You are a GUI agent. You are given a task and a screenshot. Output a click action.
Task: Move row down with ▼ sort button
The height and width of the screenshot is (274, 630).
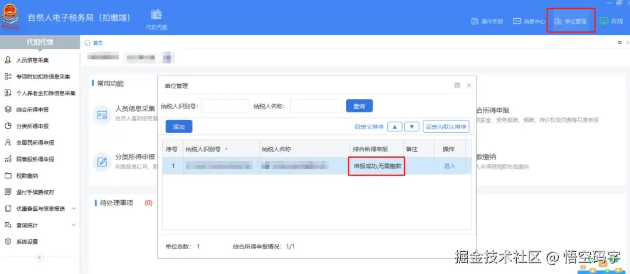tap(412, 127)
